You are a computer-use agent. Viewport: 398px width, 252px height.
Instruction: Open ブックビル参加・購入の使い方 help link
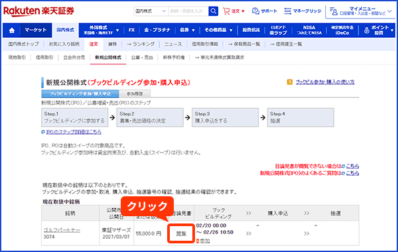(x=325, y=82)
